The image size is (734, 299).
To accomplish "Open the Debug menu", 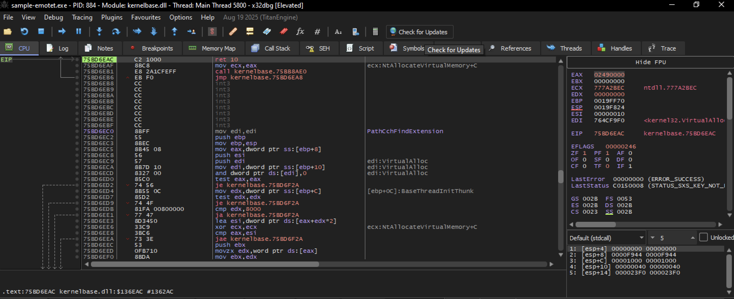I will pos(54,17).
